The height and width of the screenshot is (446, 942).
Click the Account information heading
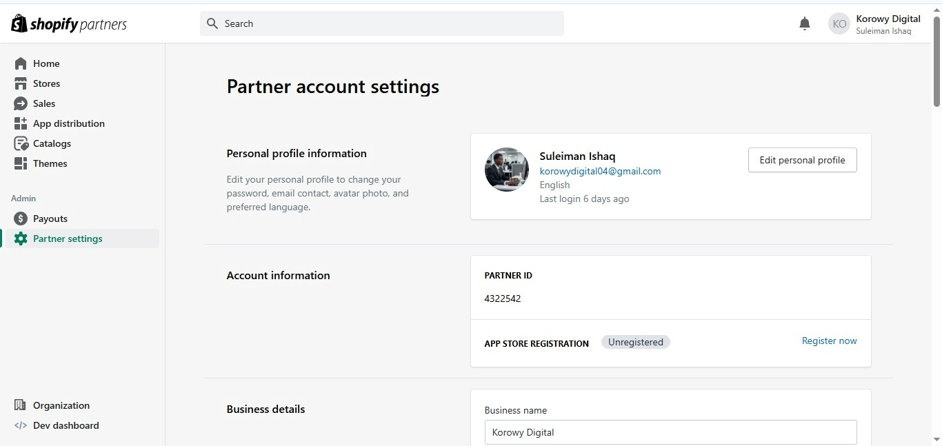pos(278,275)
